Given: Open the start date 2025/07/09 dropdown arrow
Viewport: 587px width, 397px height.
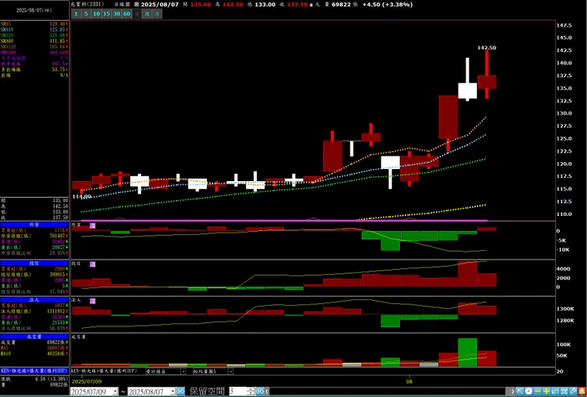Looking at the screenshot, I should point(115,391).
